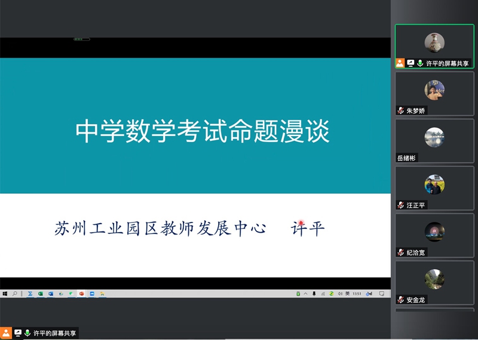The image size is (478, 340).
Task: Expand hidden system tray icons chevron
Action: point(306,293)
